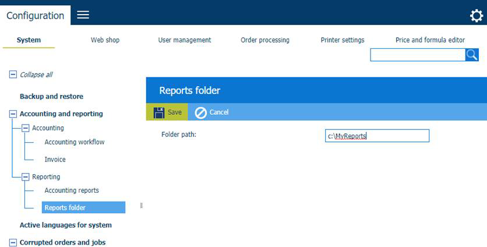Click the Save floppy disk icon
This screenshot has width=487, height=247.
[159, 112]
